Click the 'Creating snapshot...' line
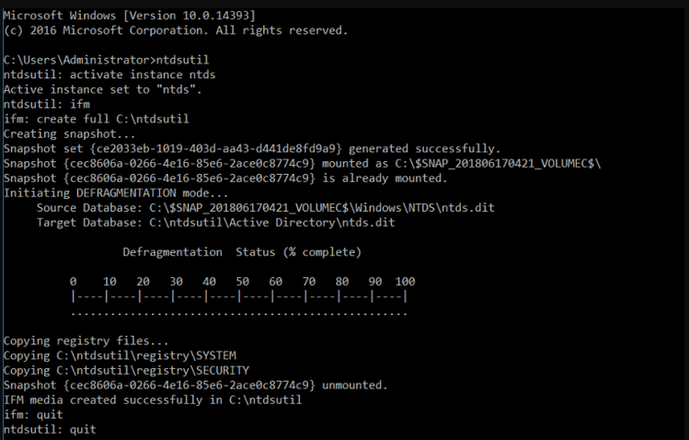The image size is (689, 440). click(x=69, y=134)
